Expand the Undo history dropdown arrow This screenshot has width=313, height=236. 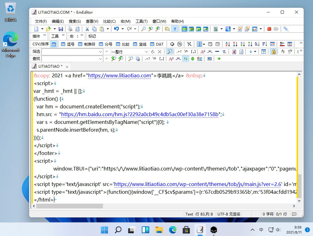coord(123,29)
